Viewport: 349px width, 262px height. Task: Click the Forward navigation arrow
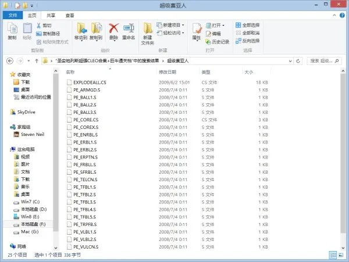[x=20, y=60]
